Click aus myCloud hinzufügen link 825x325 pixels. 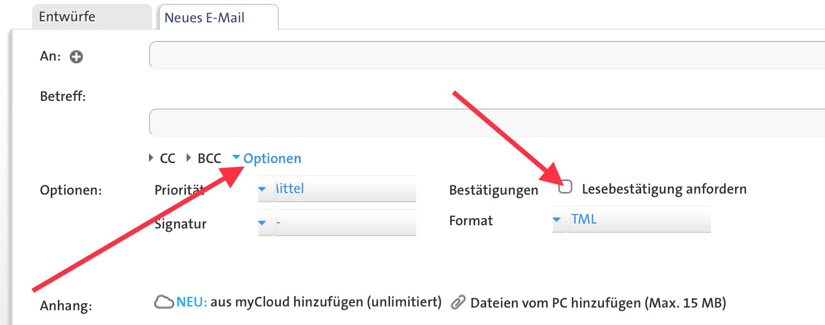(326, 302)
